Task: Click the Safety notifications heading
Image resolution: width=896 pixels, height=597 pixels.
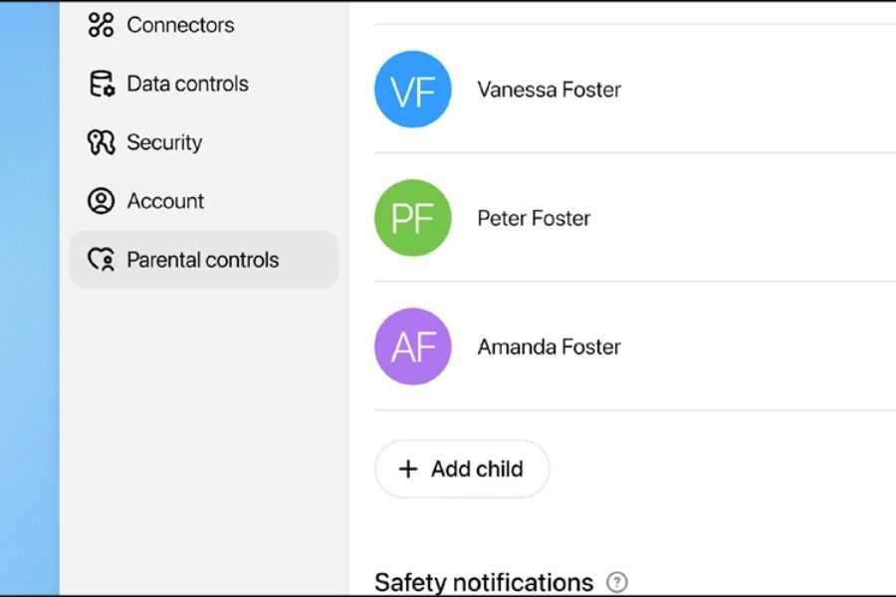Action: click(x=483, y=582)
